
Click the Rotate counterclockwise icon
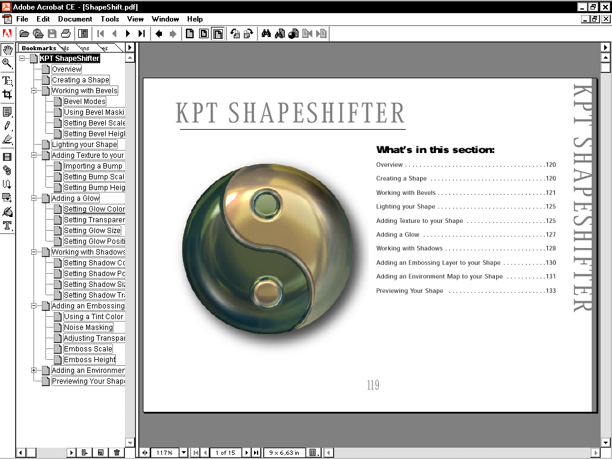pos(234,34)
